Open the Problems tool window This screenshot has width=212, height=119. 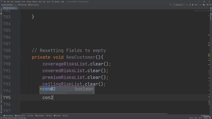40,116
